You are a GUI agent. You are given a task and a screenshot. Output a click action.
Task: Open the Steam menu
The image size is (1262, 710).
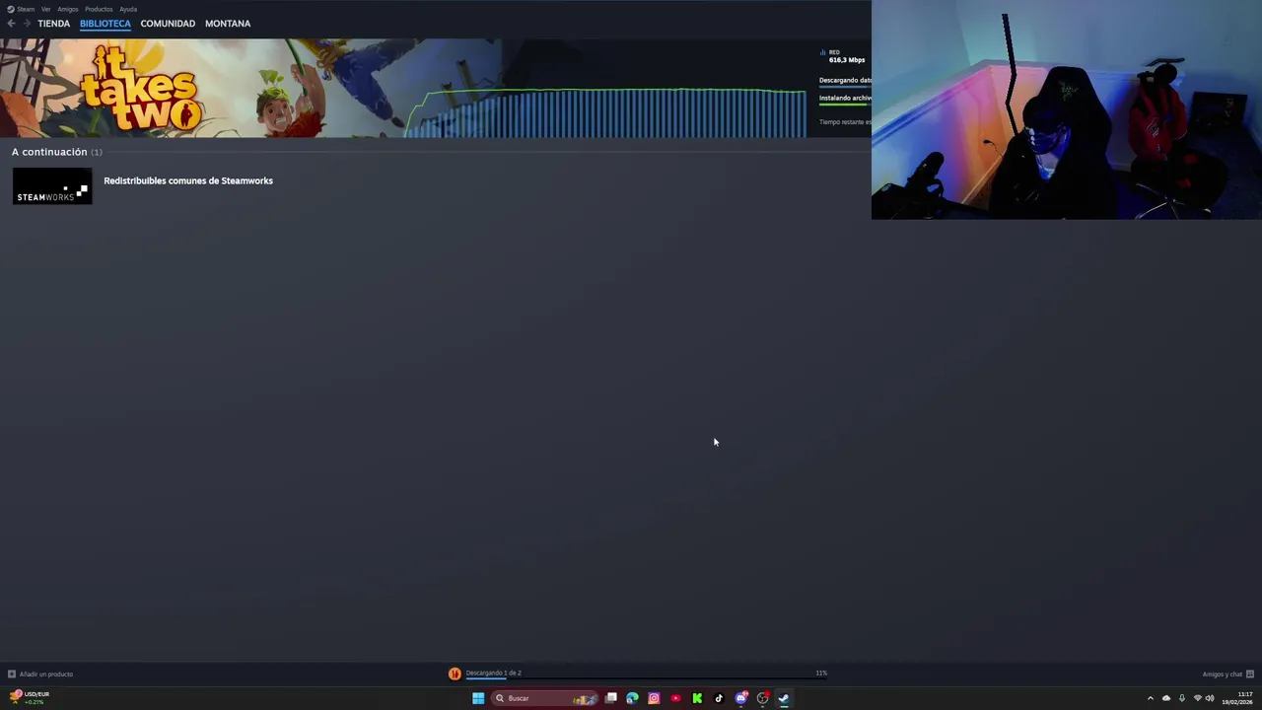[x=21, y=9]
